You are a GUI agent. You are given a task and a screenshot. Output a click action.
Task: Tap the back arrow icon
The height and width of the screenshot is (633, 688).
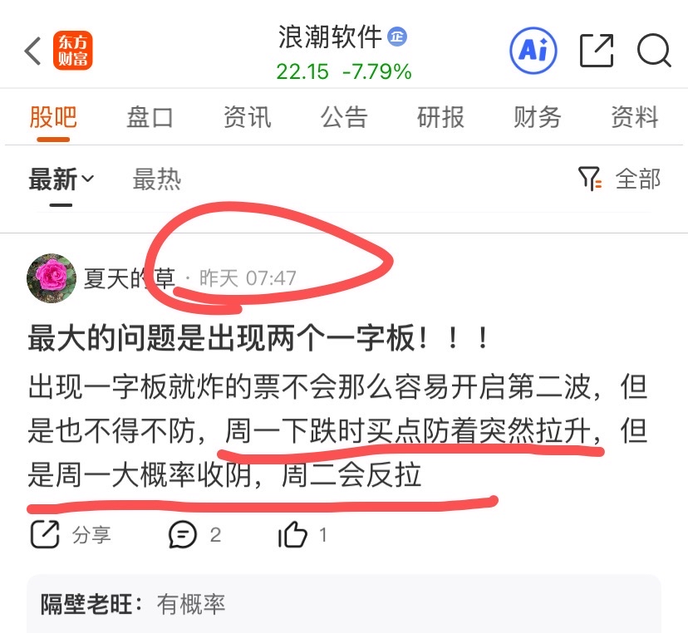pos(32,51)
